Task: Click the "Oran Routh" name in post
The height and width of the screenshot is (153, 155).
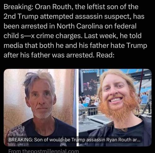Action: (x=53, y=7)
